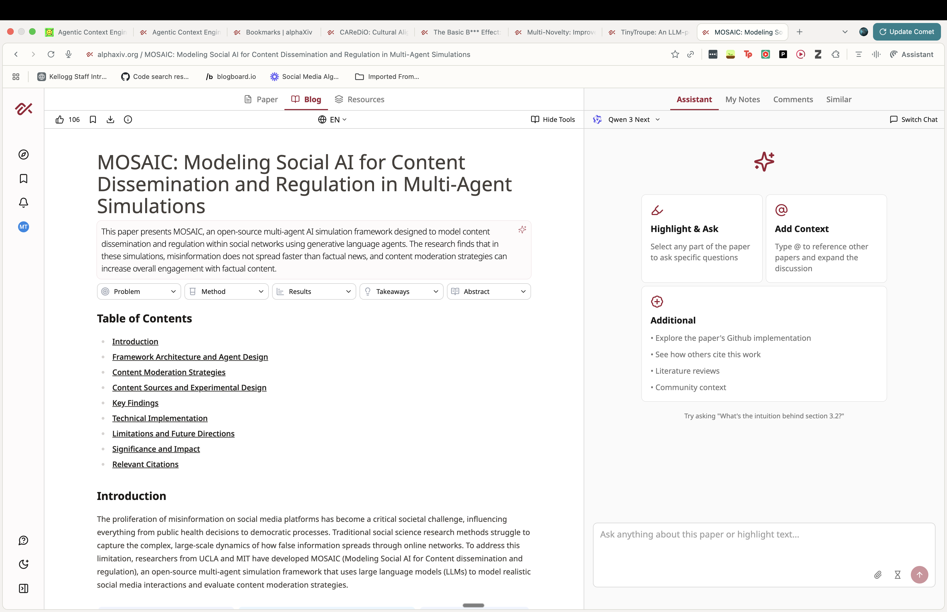Toggle dark mode moon icon
The height and width of the screenshot is (612, 947).
24,564
